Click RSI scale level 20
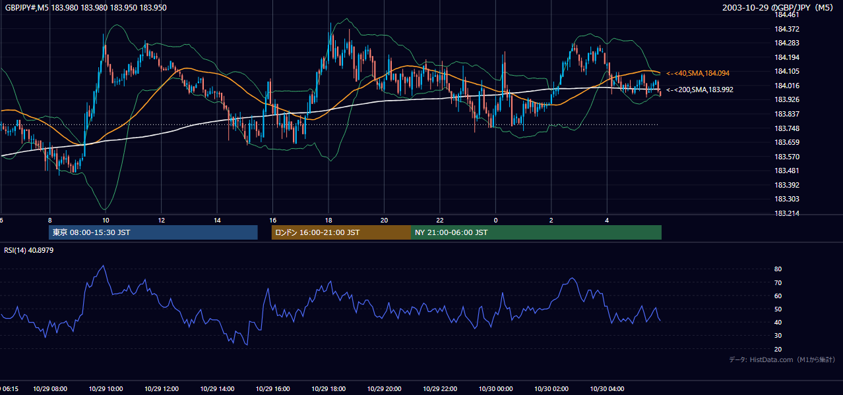This screenshot has width=843, height=395. click(778, 349)
